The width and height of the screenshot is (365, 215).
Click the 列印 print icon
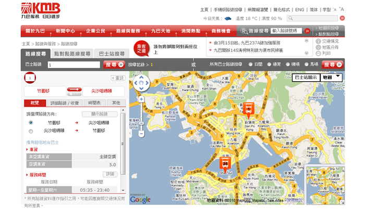click(318, 53)
